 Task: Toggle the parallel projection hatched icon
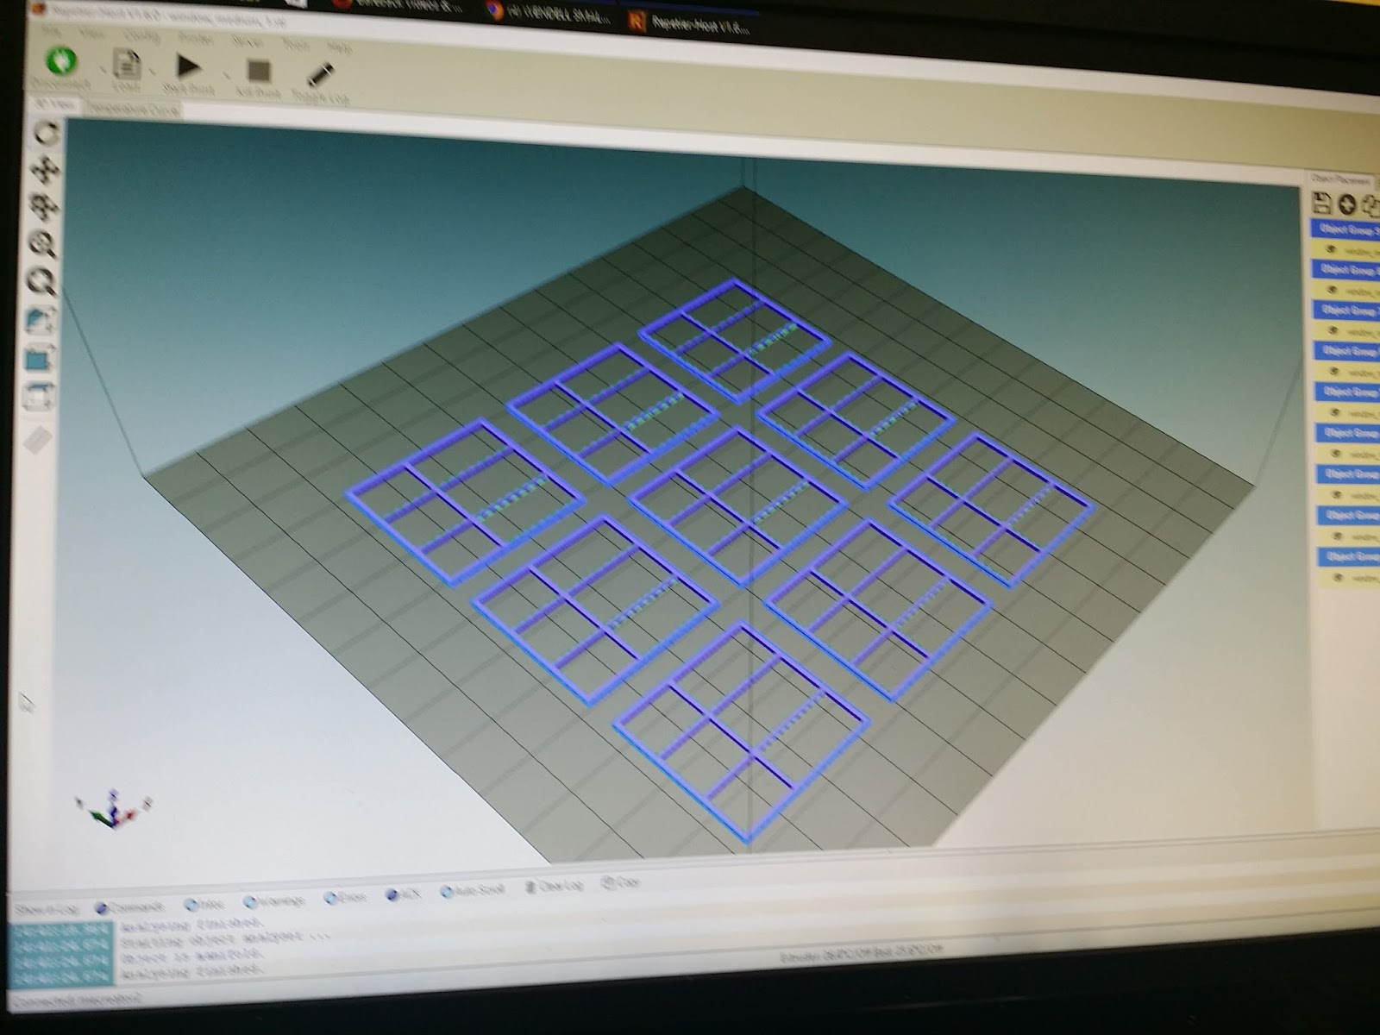click(36, 442)
